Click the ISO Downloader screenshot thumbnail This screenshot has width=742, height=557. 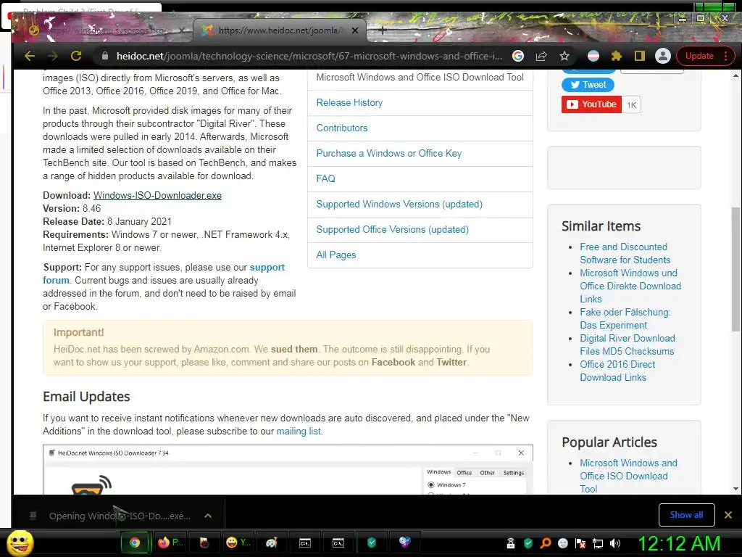pyautogui.click(x=288, y=469)
